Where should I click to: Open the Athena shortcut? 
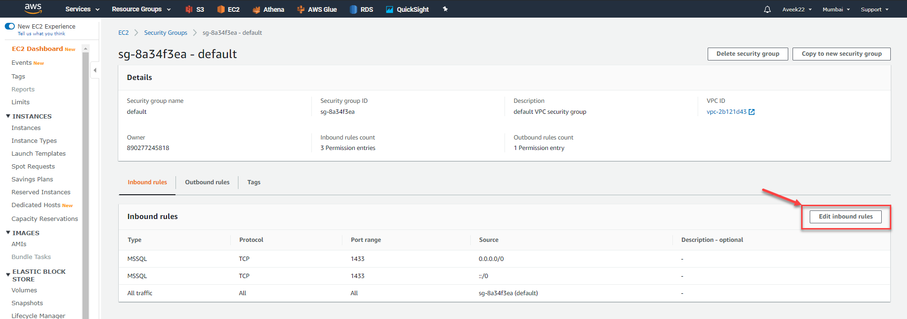coord(268,9)
